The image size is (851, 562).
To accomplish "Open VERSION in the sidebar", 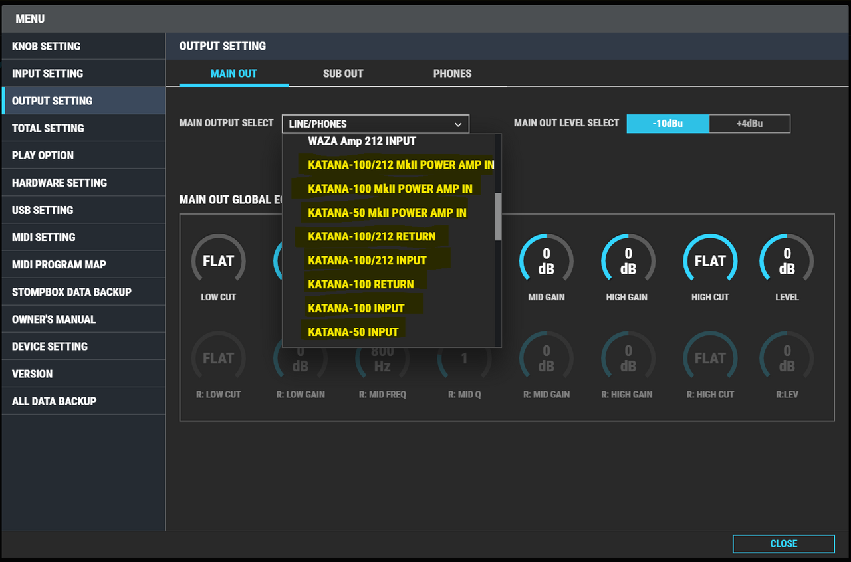I will tap(83, 373).
